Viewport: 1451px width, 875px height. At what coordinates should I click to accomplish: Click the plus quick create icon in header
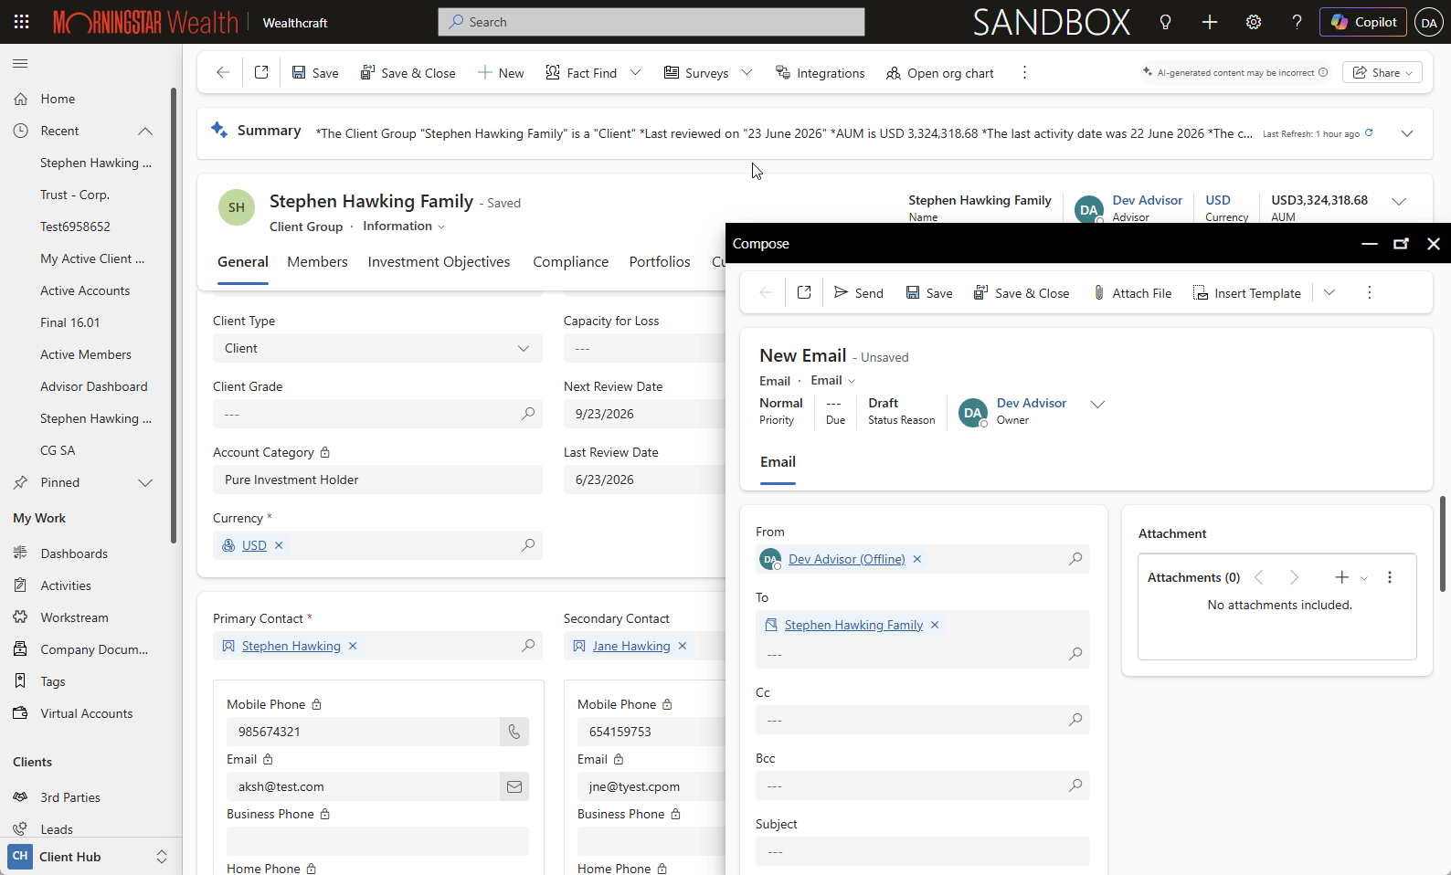click(1210, 22)
